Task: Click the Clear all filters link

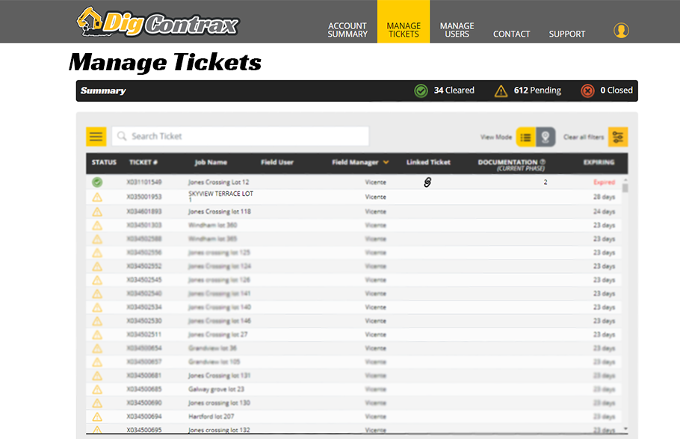Action: (584, 138)
